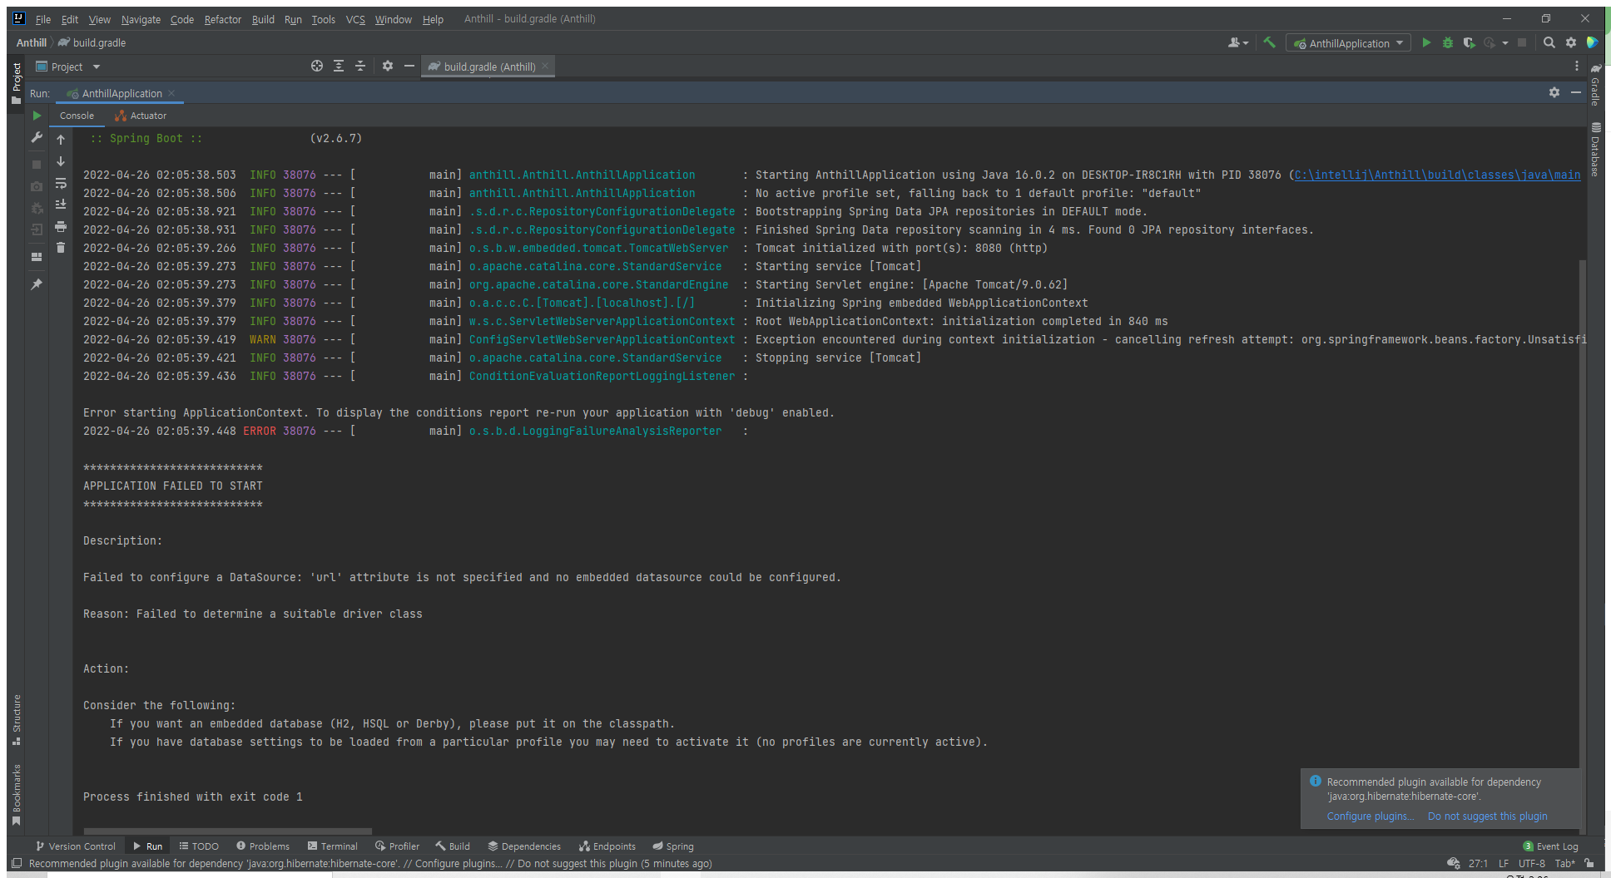Open Run panel settings gear

click(1554, 92)
